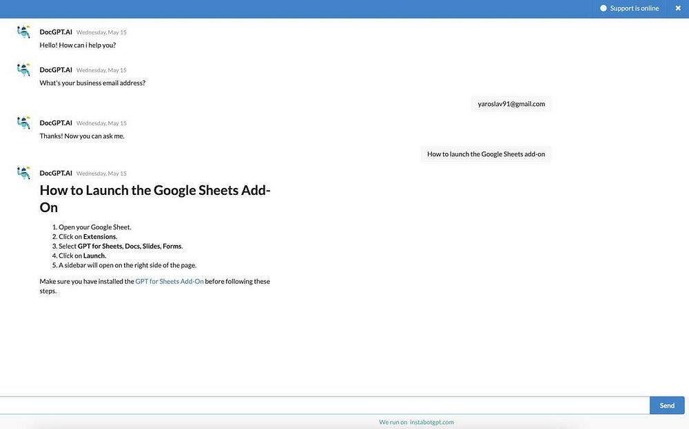The image size is (689, 429).
Task: Click the Support is online status indicator
Action: click(x=629, y=8)
